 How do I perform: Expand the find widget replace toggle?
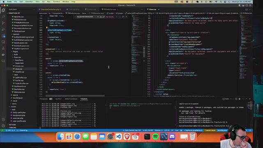(x=75, y=17)
